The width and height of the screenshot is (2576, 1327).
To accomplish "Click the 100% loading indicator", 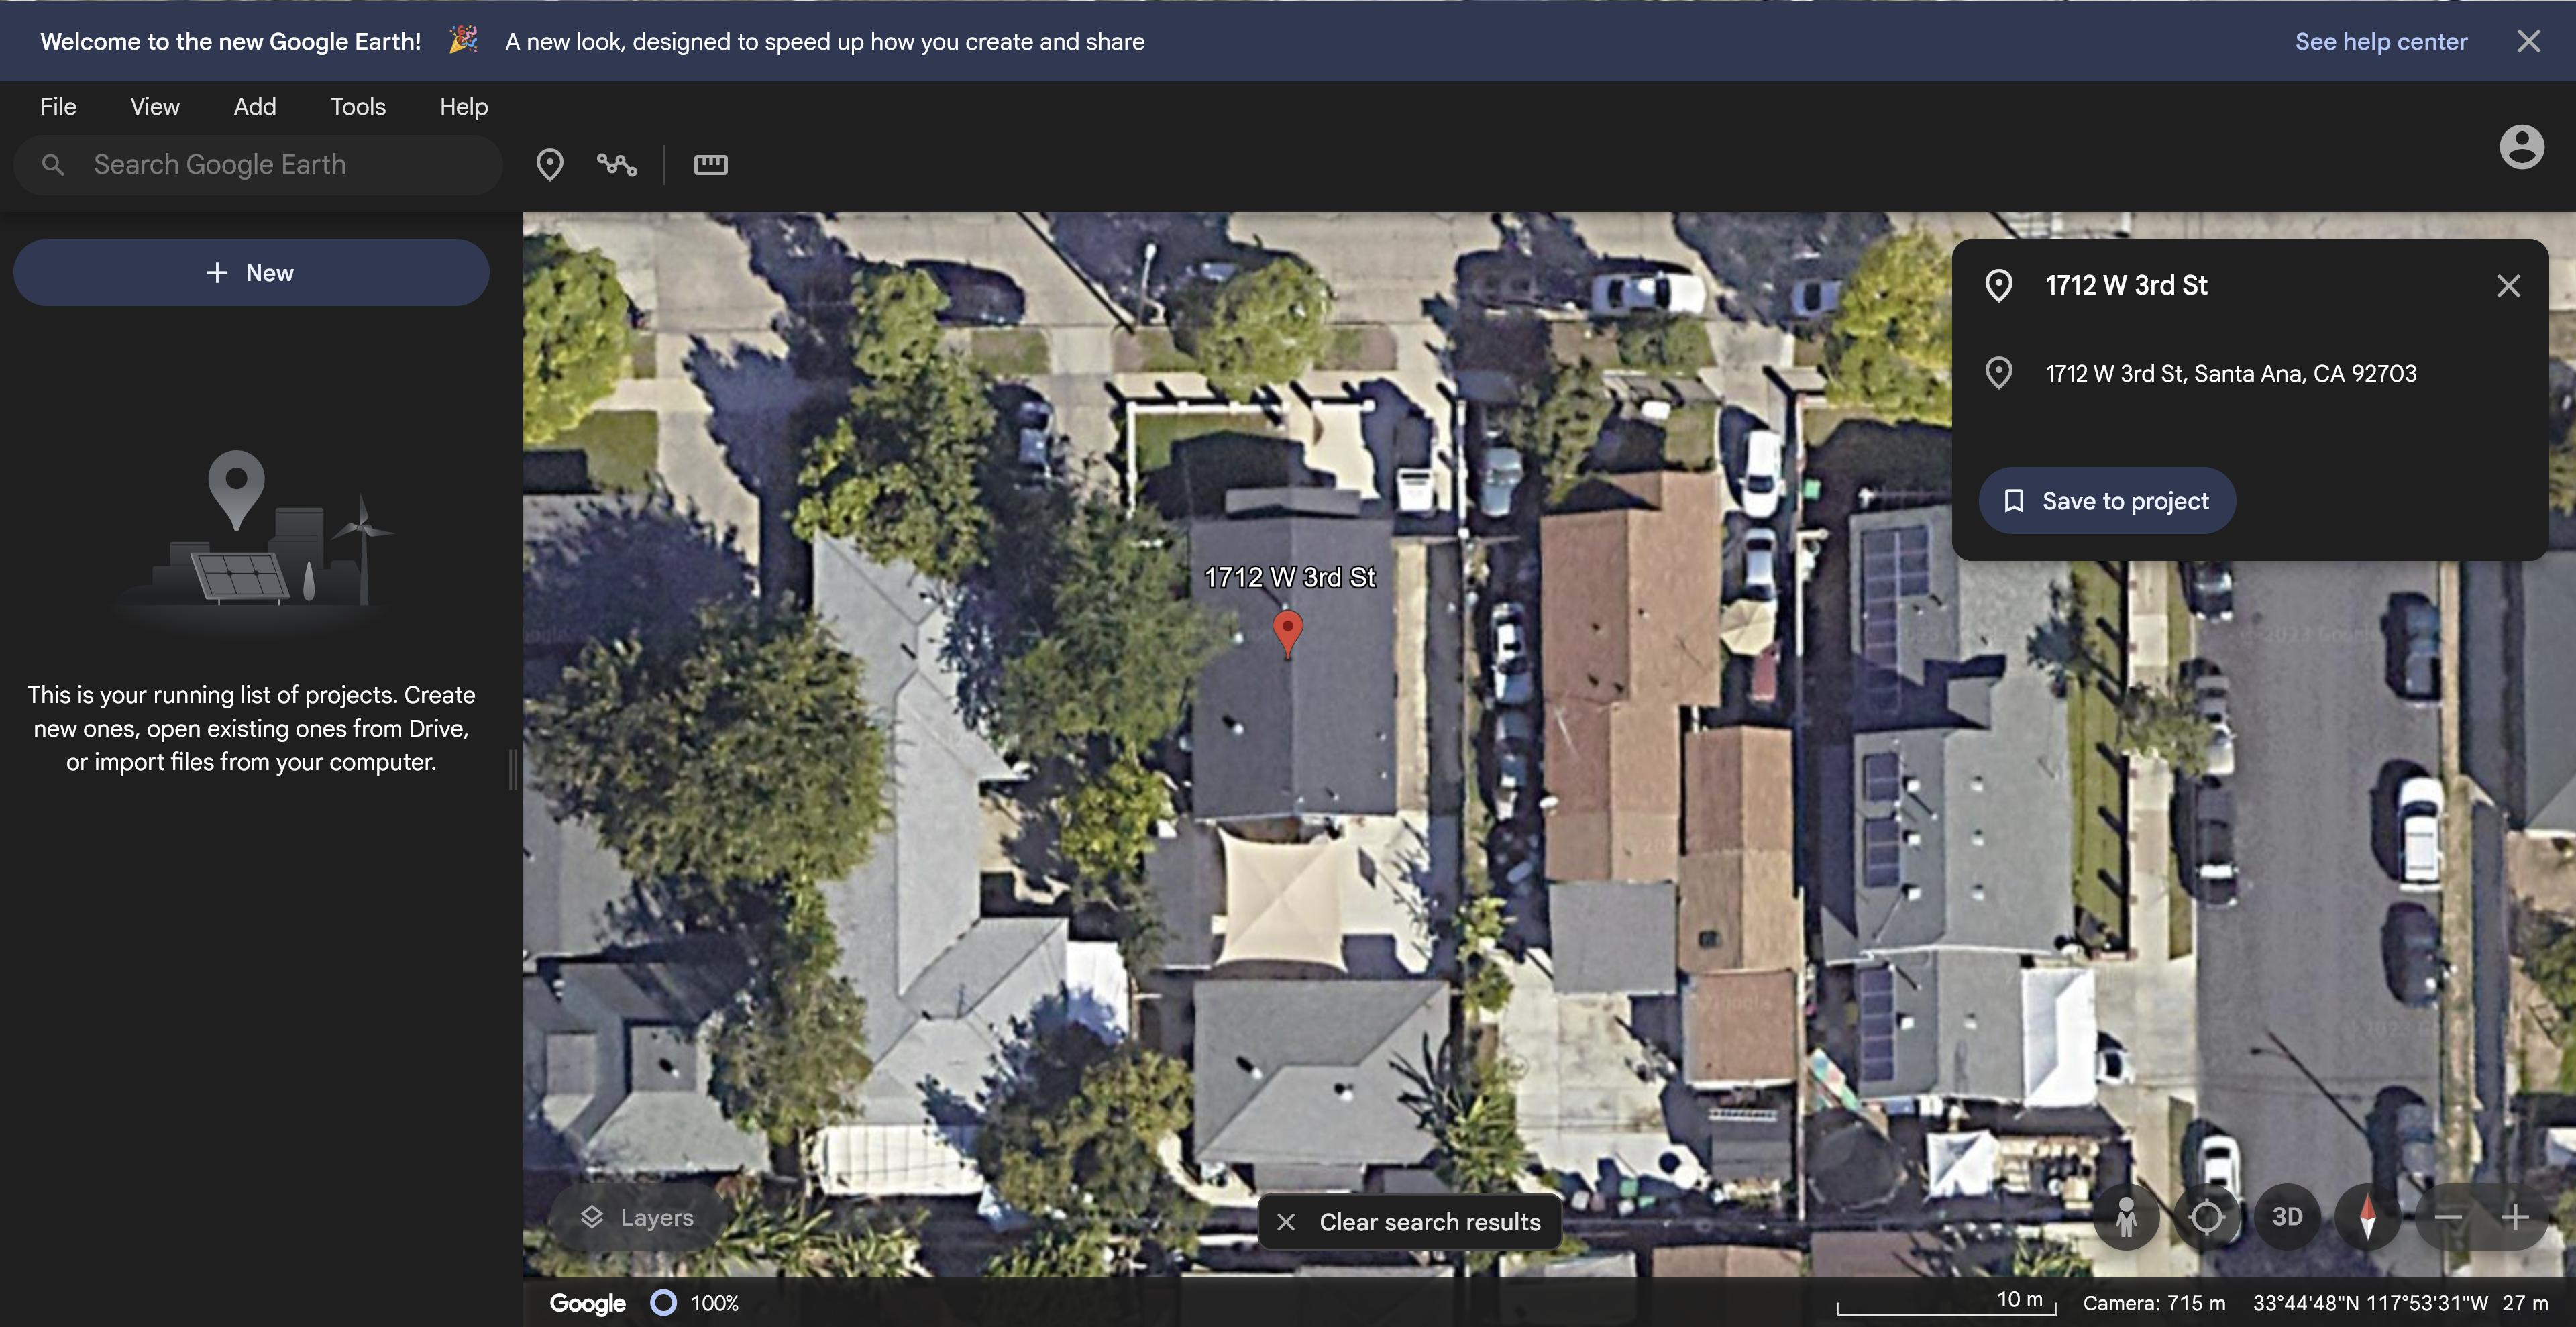I will click(x=695, y=1303).
